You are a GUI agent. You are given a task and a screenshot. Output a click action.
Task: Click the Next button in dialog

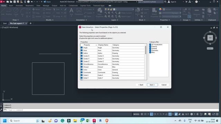click(x=152, y=85)
